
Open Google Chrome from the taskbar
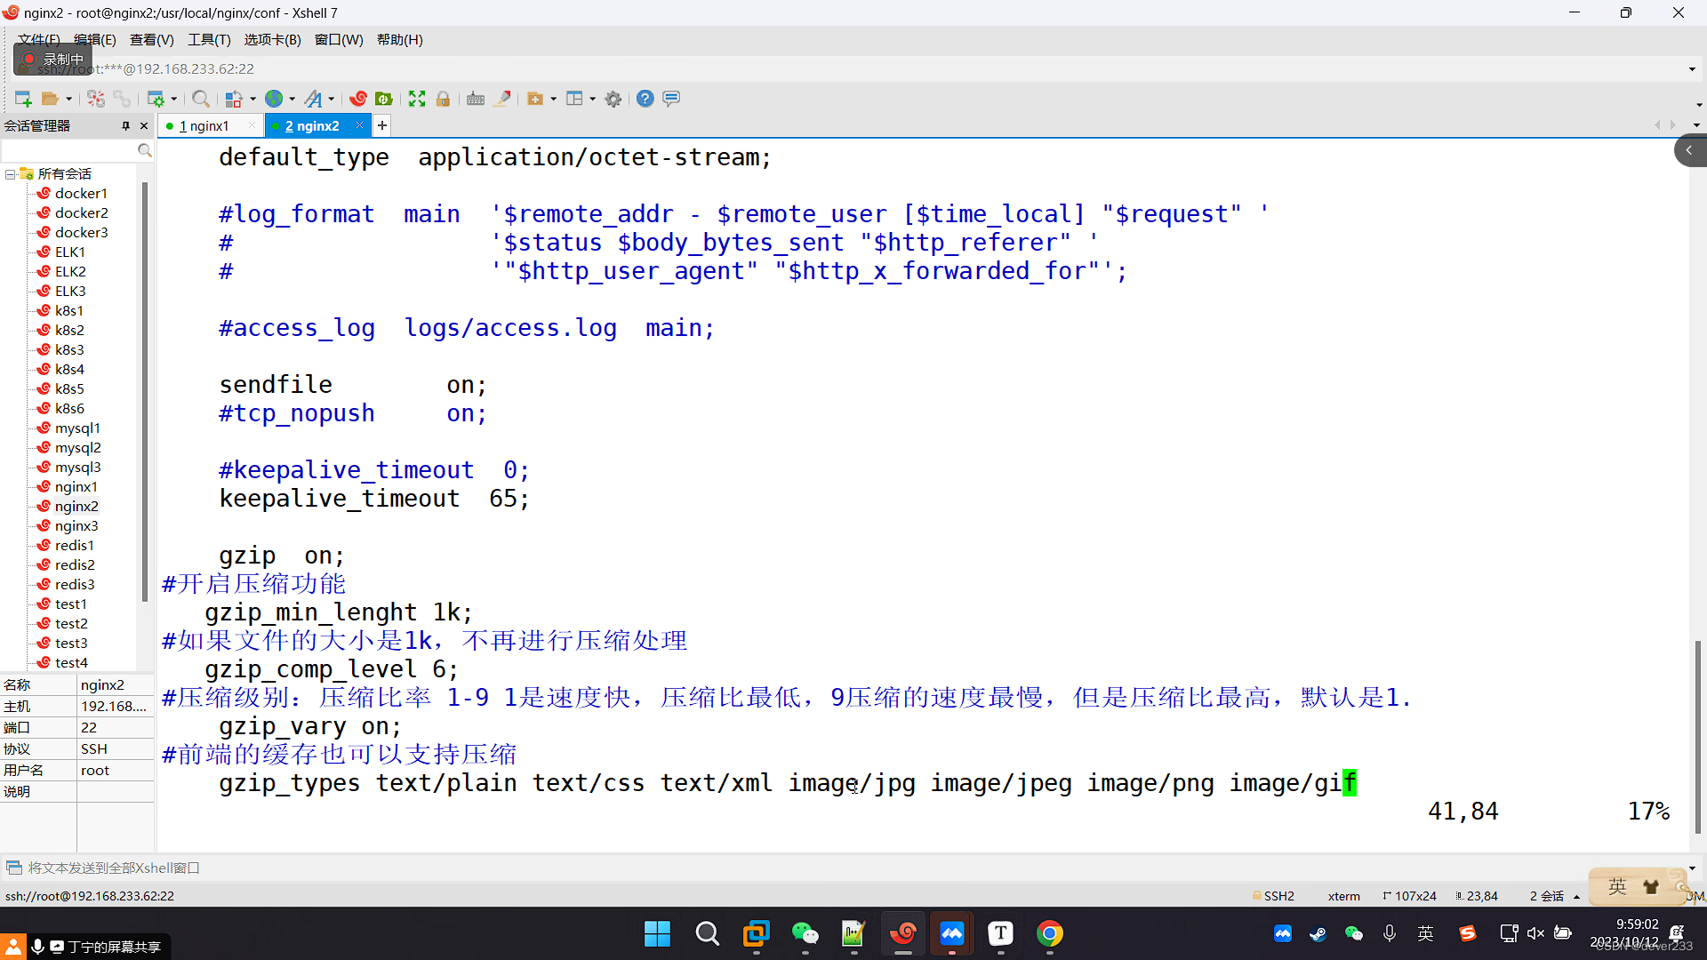(1049, 933)
